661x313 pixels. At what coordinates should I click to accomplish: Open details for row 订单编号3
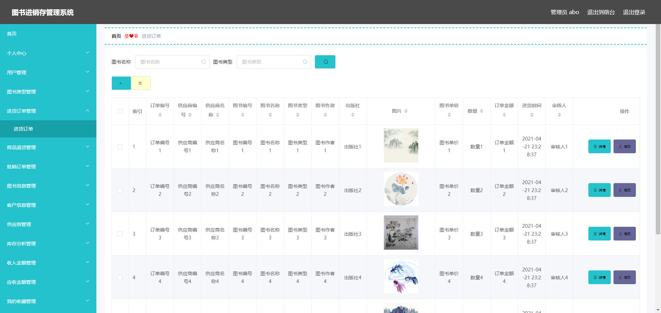(x=599, y=234)
